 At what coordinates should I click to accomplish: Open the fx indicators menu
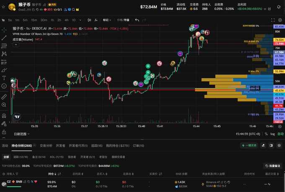(x=96, y=20)
